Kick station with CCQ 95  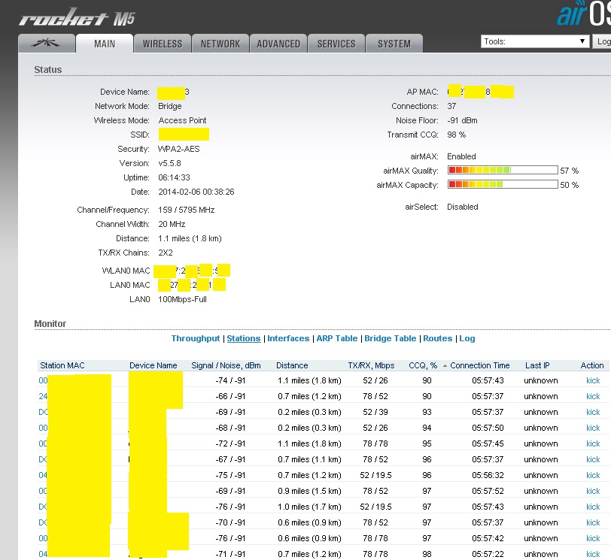pos(593,443)
